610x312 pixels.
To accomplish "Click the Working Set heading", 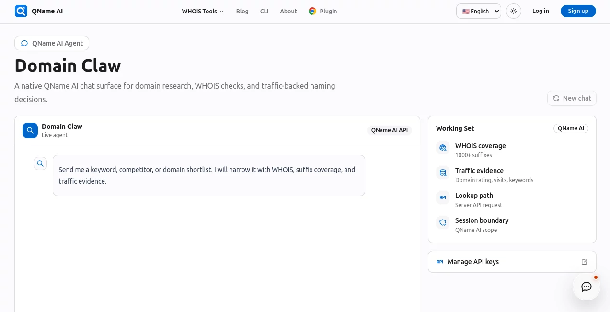I will pyautogui.click(x=455, y=128).
